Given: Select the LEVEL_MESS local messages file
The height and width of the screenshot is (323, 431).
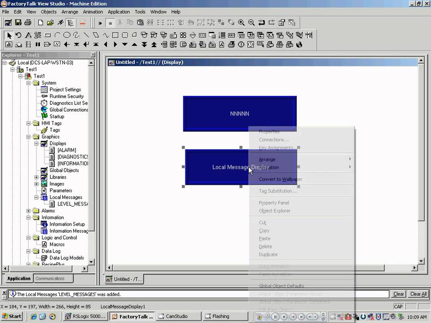Looking at the screenshot, I should [73, 204].
